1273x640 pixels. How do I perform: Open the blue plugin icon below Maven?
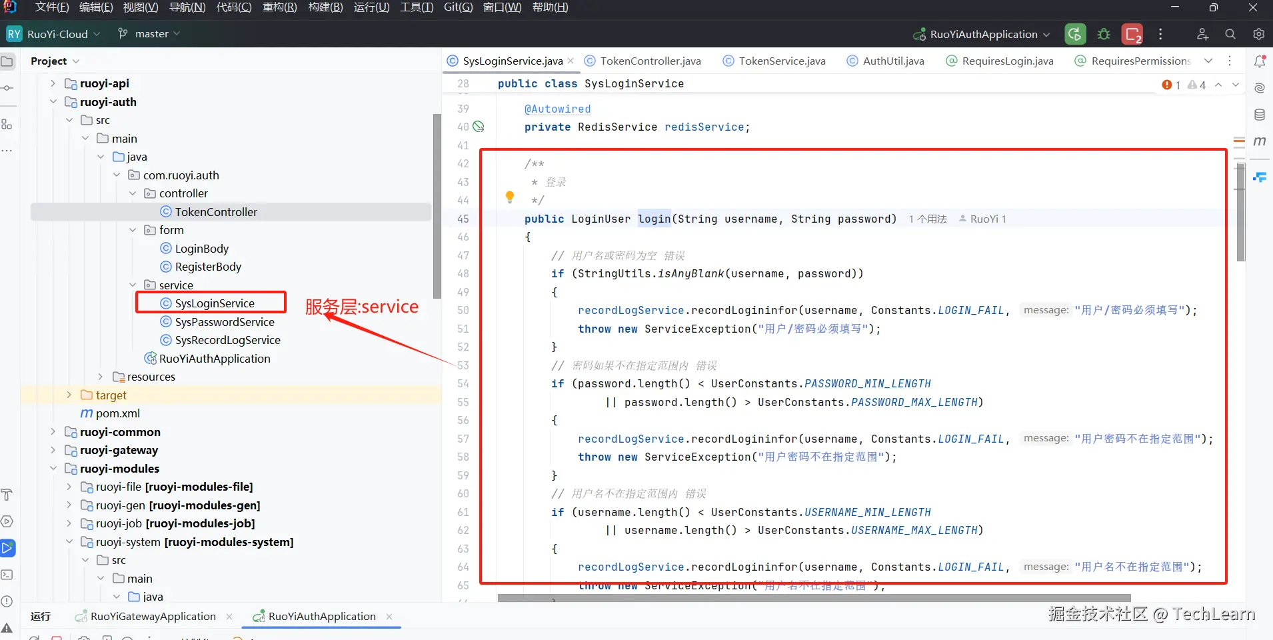tap(1260, 177)
